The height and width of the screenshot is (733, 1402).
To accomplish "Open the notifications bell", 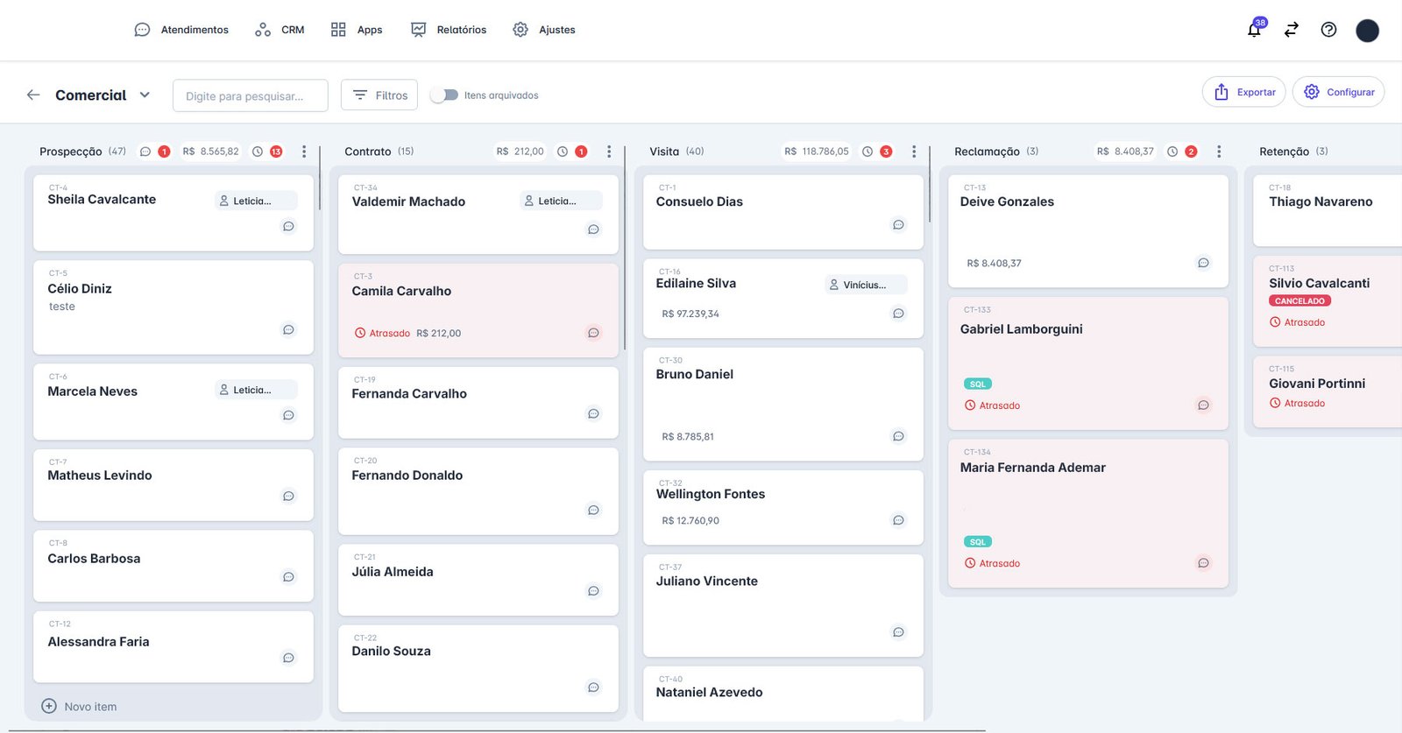I will (x=1255, y=30).
